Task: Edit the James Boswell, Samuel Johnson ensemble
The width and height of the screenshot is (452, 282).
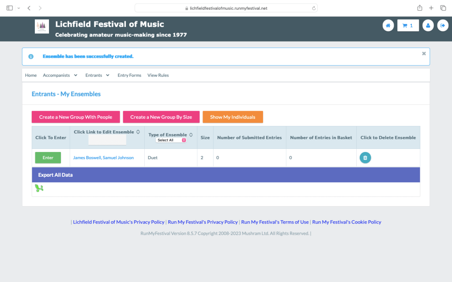Action: pos(103,158)
